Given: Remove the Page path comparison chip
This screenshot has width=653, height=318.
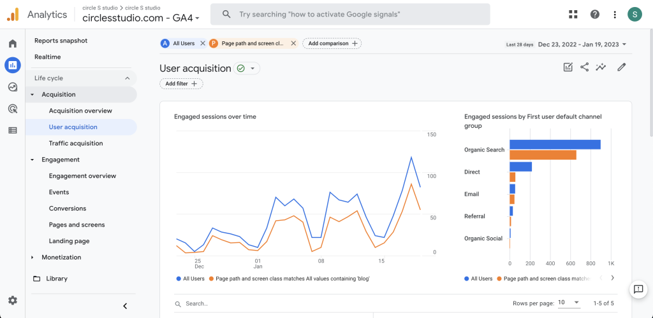Looking at the screenshot, I should click(293, 43).
